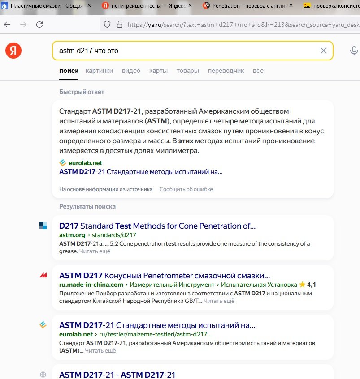Switch to Penetration перевод tab
Screen dimensions: 360x379
pyautogui.click(x=248, y=5)
